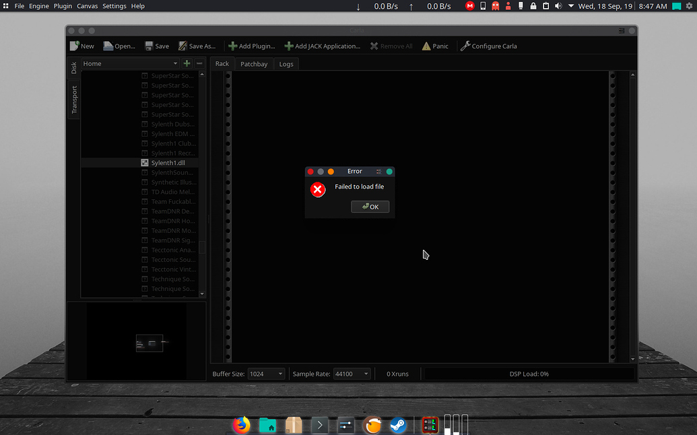The height and width of the screenshot is (435, 697).
Task: Open a file using the Open toolbar icon
Action: [x=108, y=46]
